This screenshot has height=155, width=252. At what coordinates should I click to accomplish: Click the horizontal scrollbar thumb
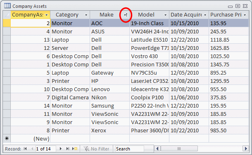coord(179,148)
